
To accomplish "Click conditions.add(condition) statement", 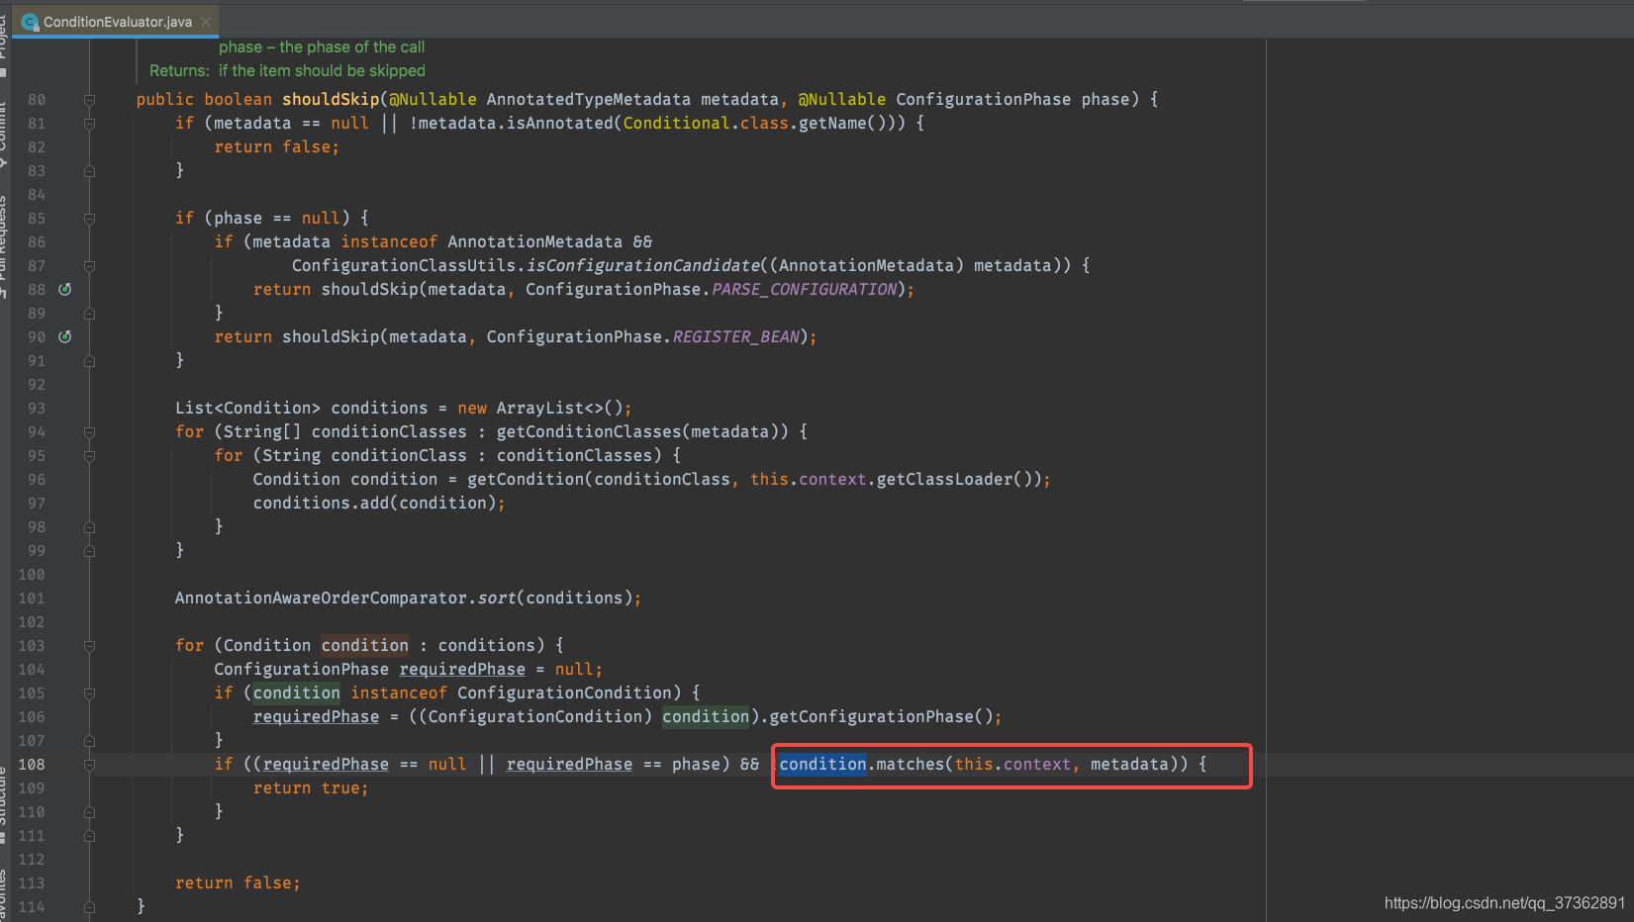I will [x=379, y=503].
